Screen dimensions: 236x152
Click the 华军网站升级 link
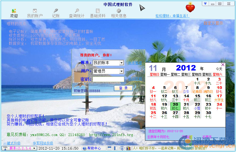[x=43, y=143]
